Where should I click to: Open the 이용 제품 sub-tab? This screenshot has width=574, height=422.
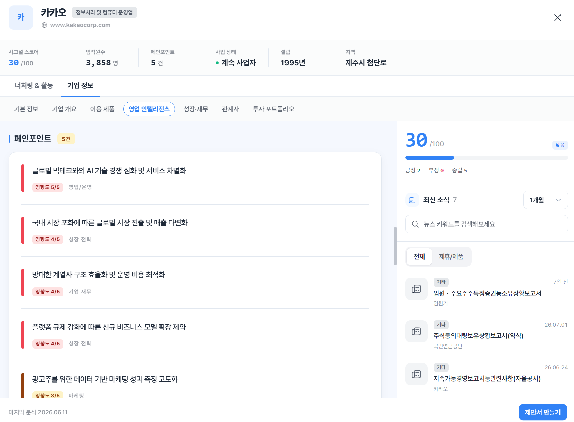point(102,109)
